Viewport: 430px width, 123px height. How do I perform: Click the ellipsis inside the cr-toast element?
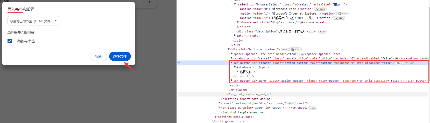(286, 108)
